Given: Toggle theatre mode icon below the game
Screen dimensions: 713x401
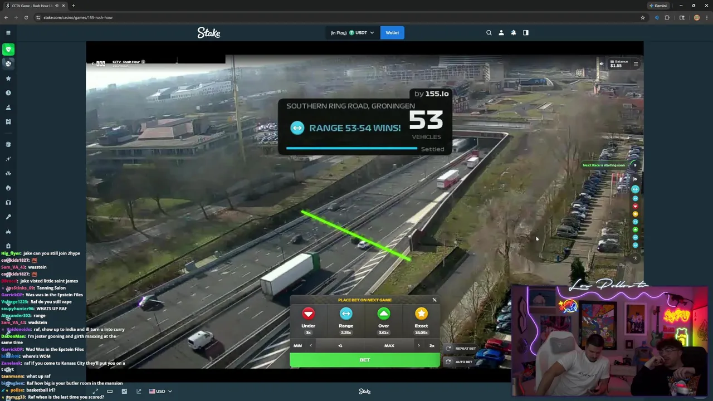Looking at the screenshot, I should coord(110,392).
